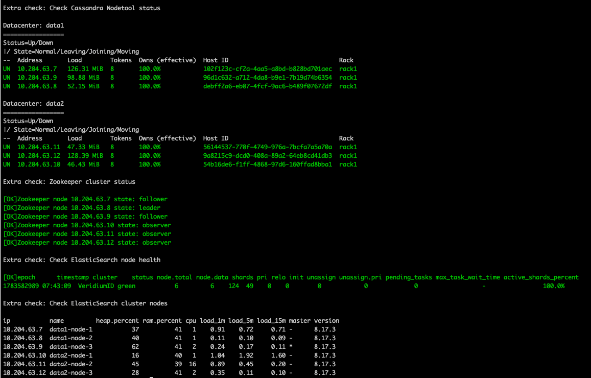Click the 'Owns (effective)' header under data2
Viewport: 591px width, 378px height.
tap(168, 138)
